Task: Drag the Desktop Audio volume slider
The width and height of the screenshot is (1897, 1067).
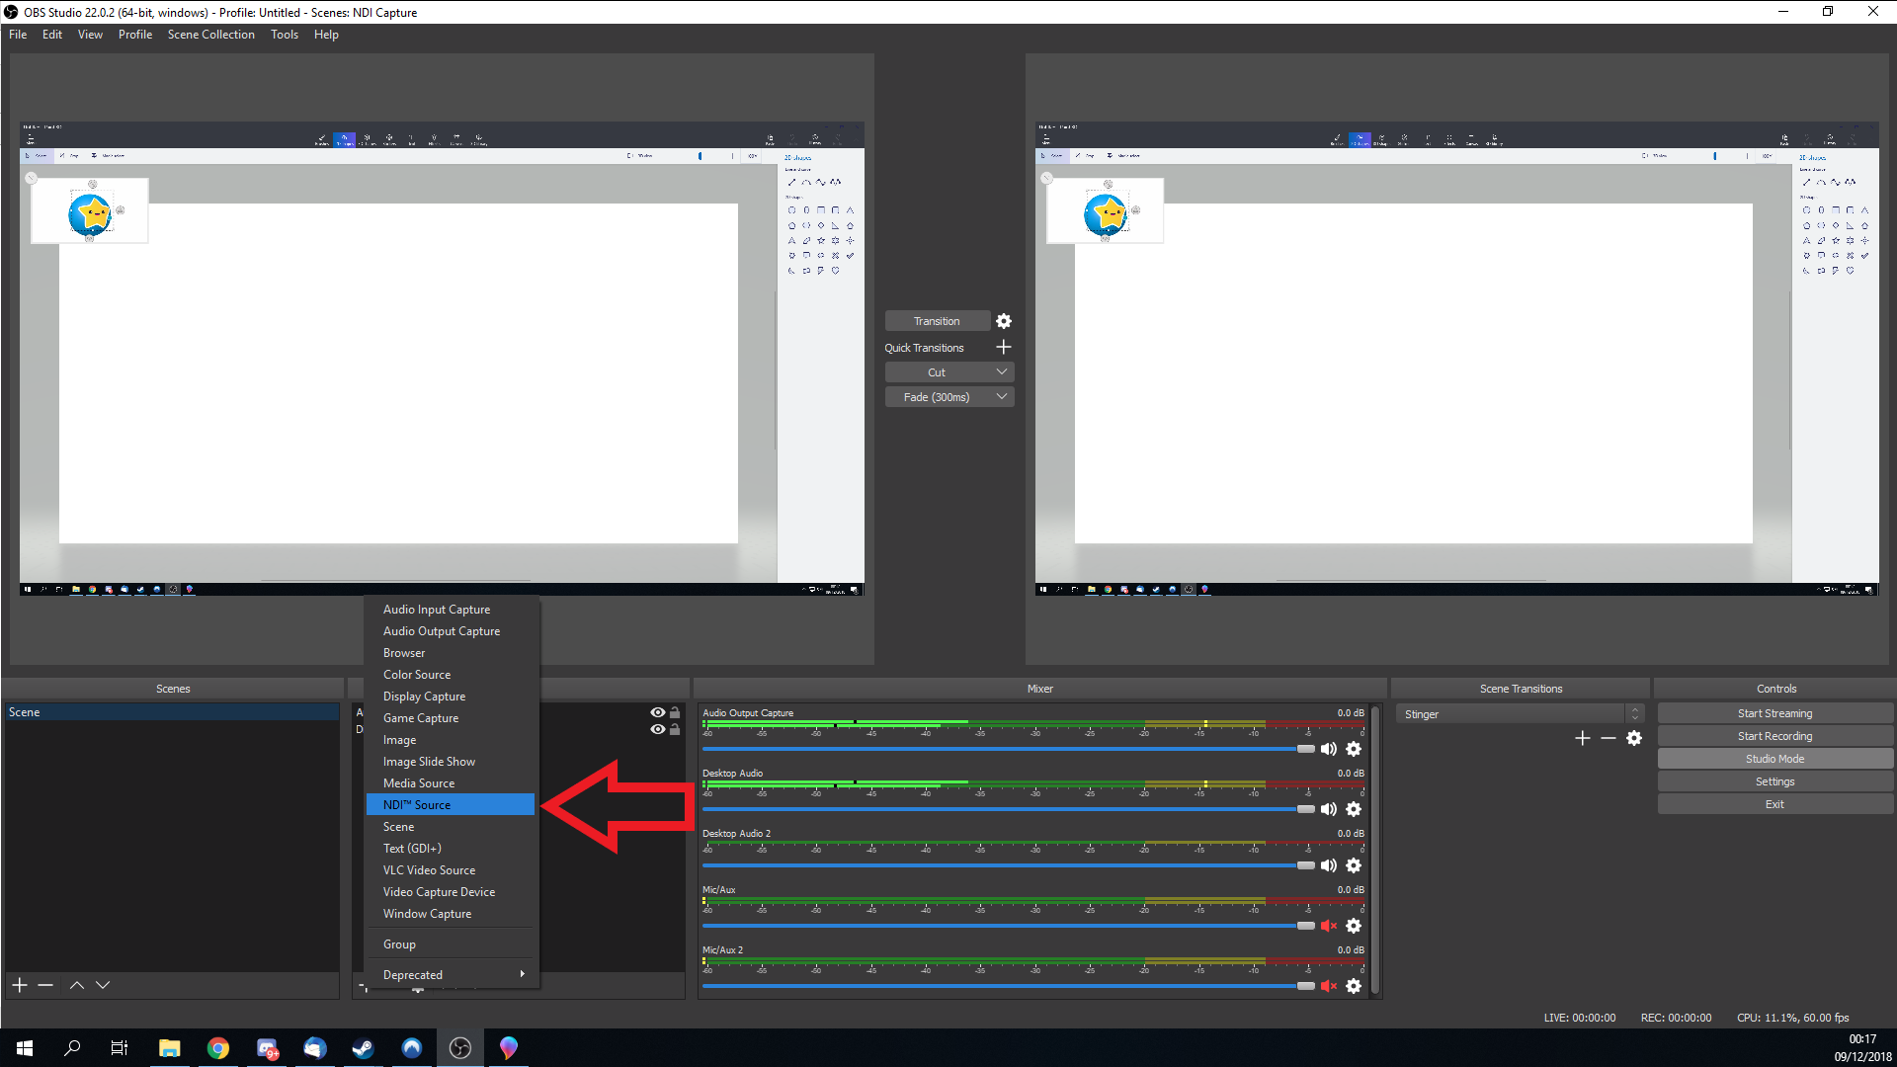Action: point(1304,809)
